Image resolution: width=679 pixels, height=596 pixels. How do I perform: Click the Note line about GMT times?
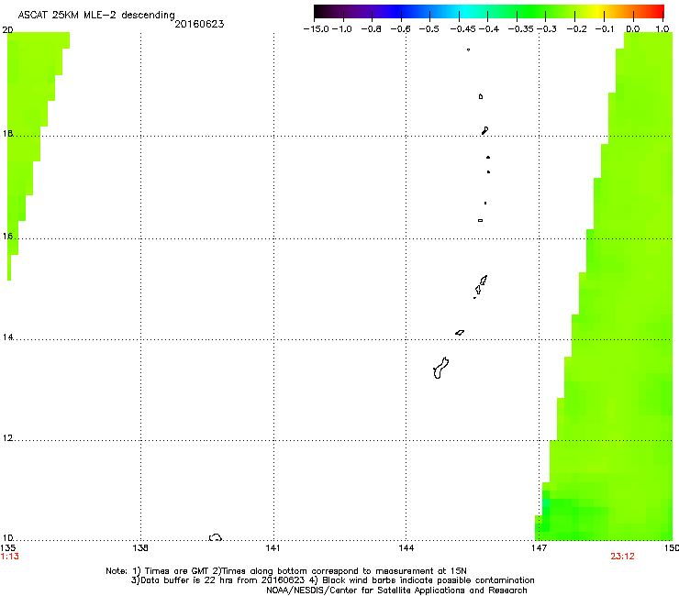click(286, 571)
